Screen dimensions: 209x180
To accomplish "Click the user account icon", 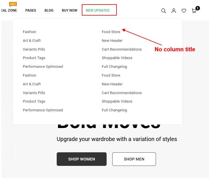I will [174, 11].
